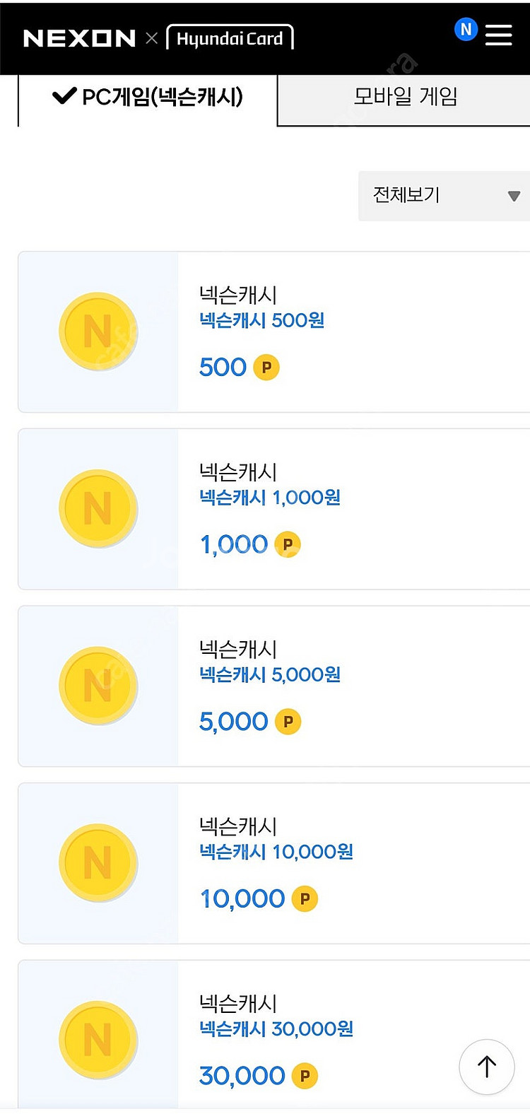This screenshot has width=530, height=1114.
Task: Open the 넥슨캐시 500원 product link
Action: click(x=261, y=320)
